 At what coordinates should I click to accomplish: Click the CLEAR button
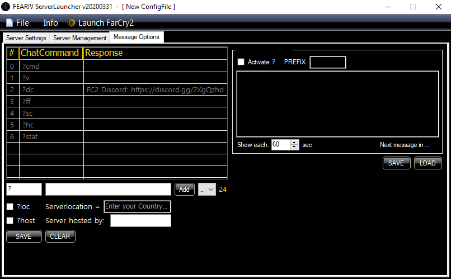click(60, 236)
